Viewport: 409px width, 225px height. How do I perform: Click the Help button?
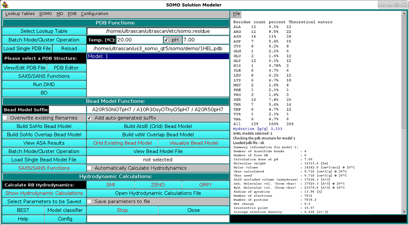coord(23,219)
